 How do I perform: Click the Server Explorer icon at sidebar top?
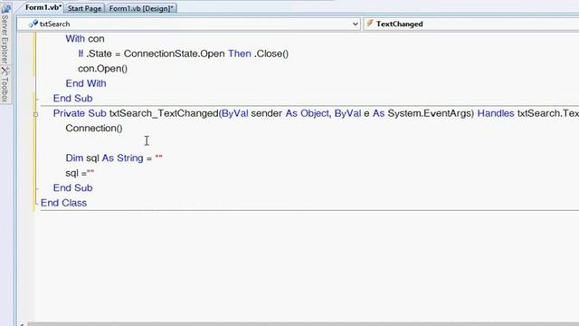(x=6, y=8)
